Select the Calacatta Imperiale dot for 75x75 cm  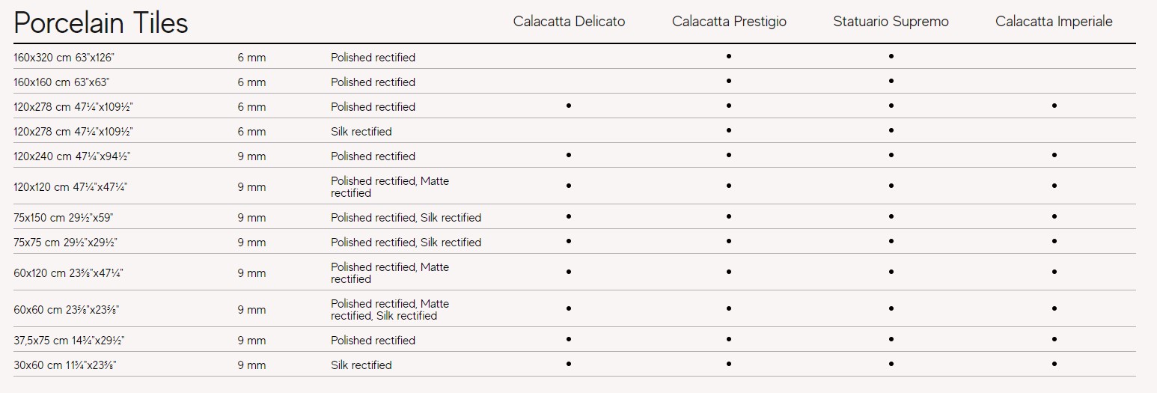pos(1054,241)
